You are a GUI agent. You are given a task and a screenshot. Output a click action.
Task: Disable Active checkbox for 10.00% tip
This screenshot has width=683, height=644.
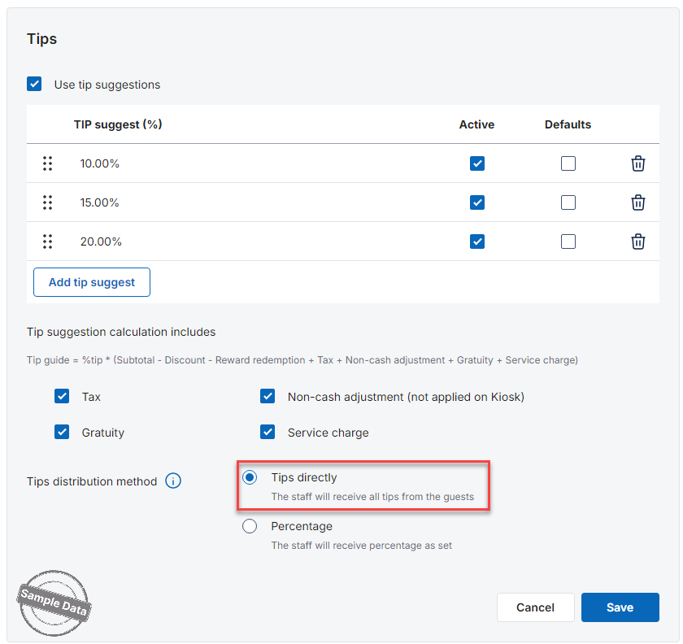477,163
